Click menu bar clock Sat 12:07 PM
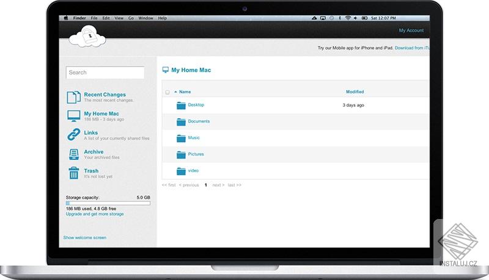Screen dimensions: 489x280 (x=383, y=18)
